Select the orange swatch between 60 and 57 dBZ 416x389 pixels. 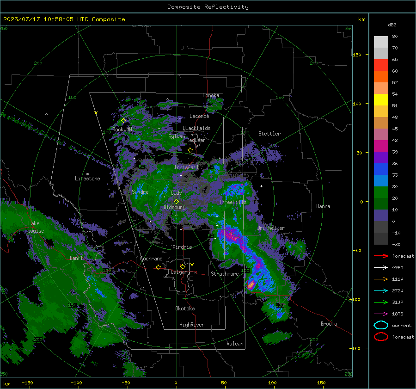(381, 77)
